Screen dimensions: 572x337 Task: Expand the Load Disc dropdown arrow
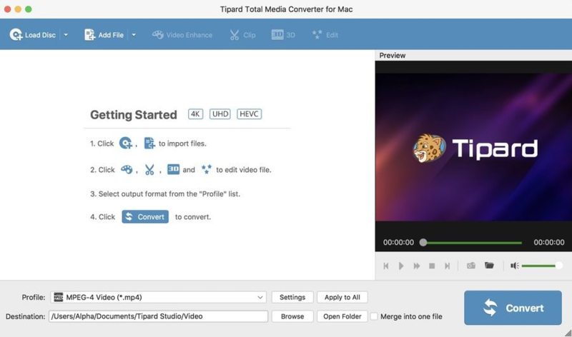point(66,35)
